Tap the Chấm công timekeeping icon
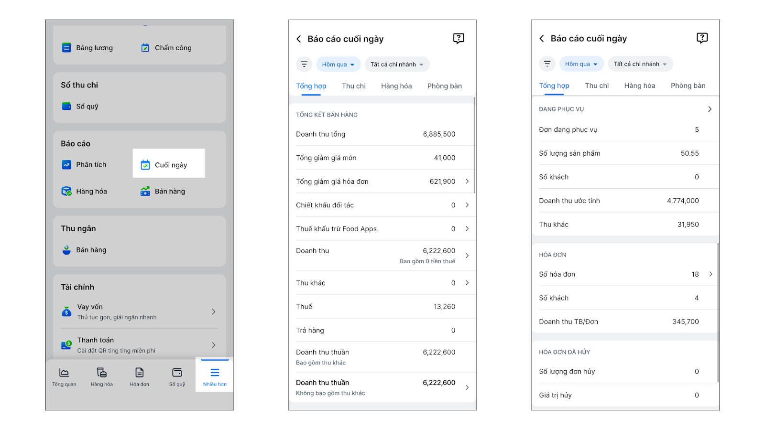 (x=145, y=48)
